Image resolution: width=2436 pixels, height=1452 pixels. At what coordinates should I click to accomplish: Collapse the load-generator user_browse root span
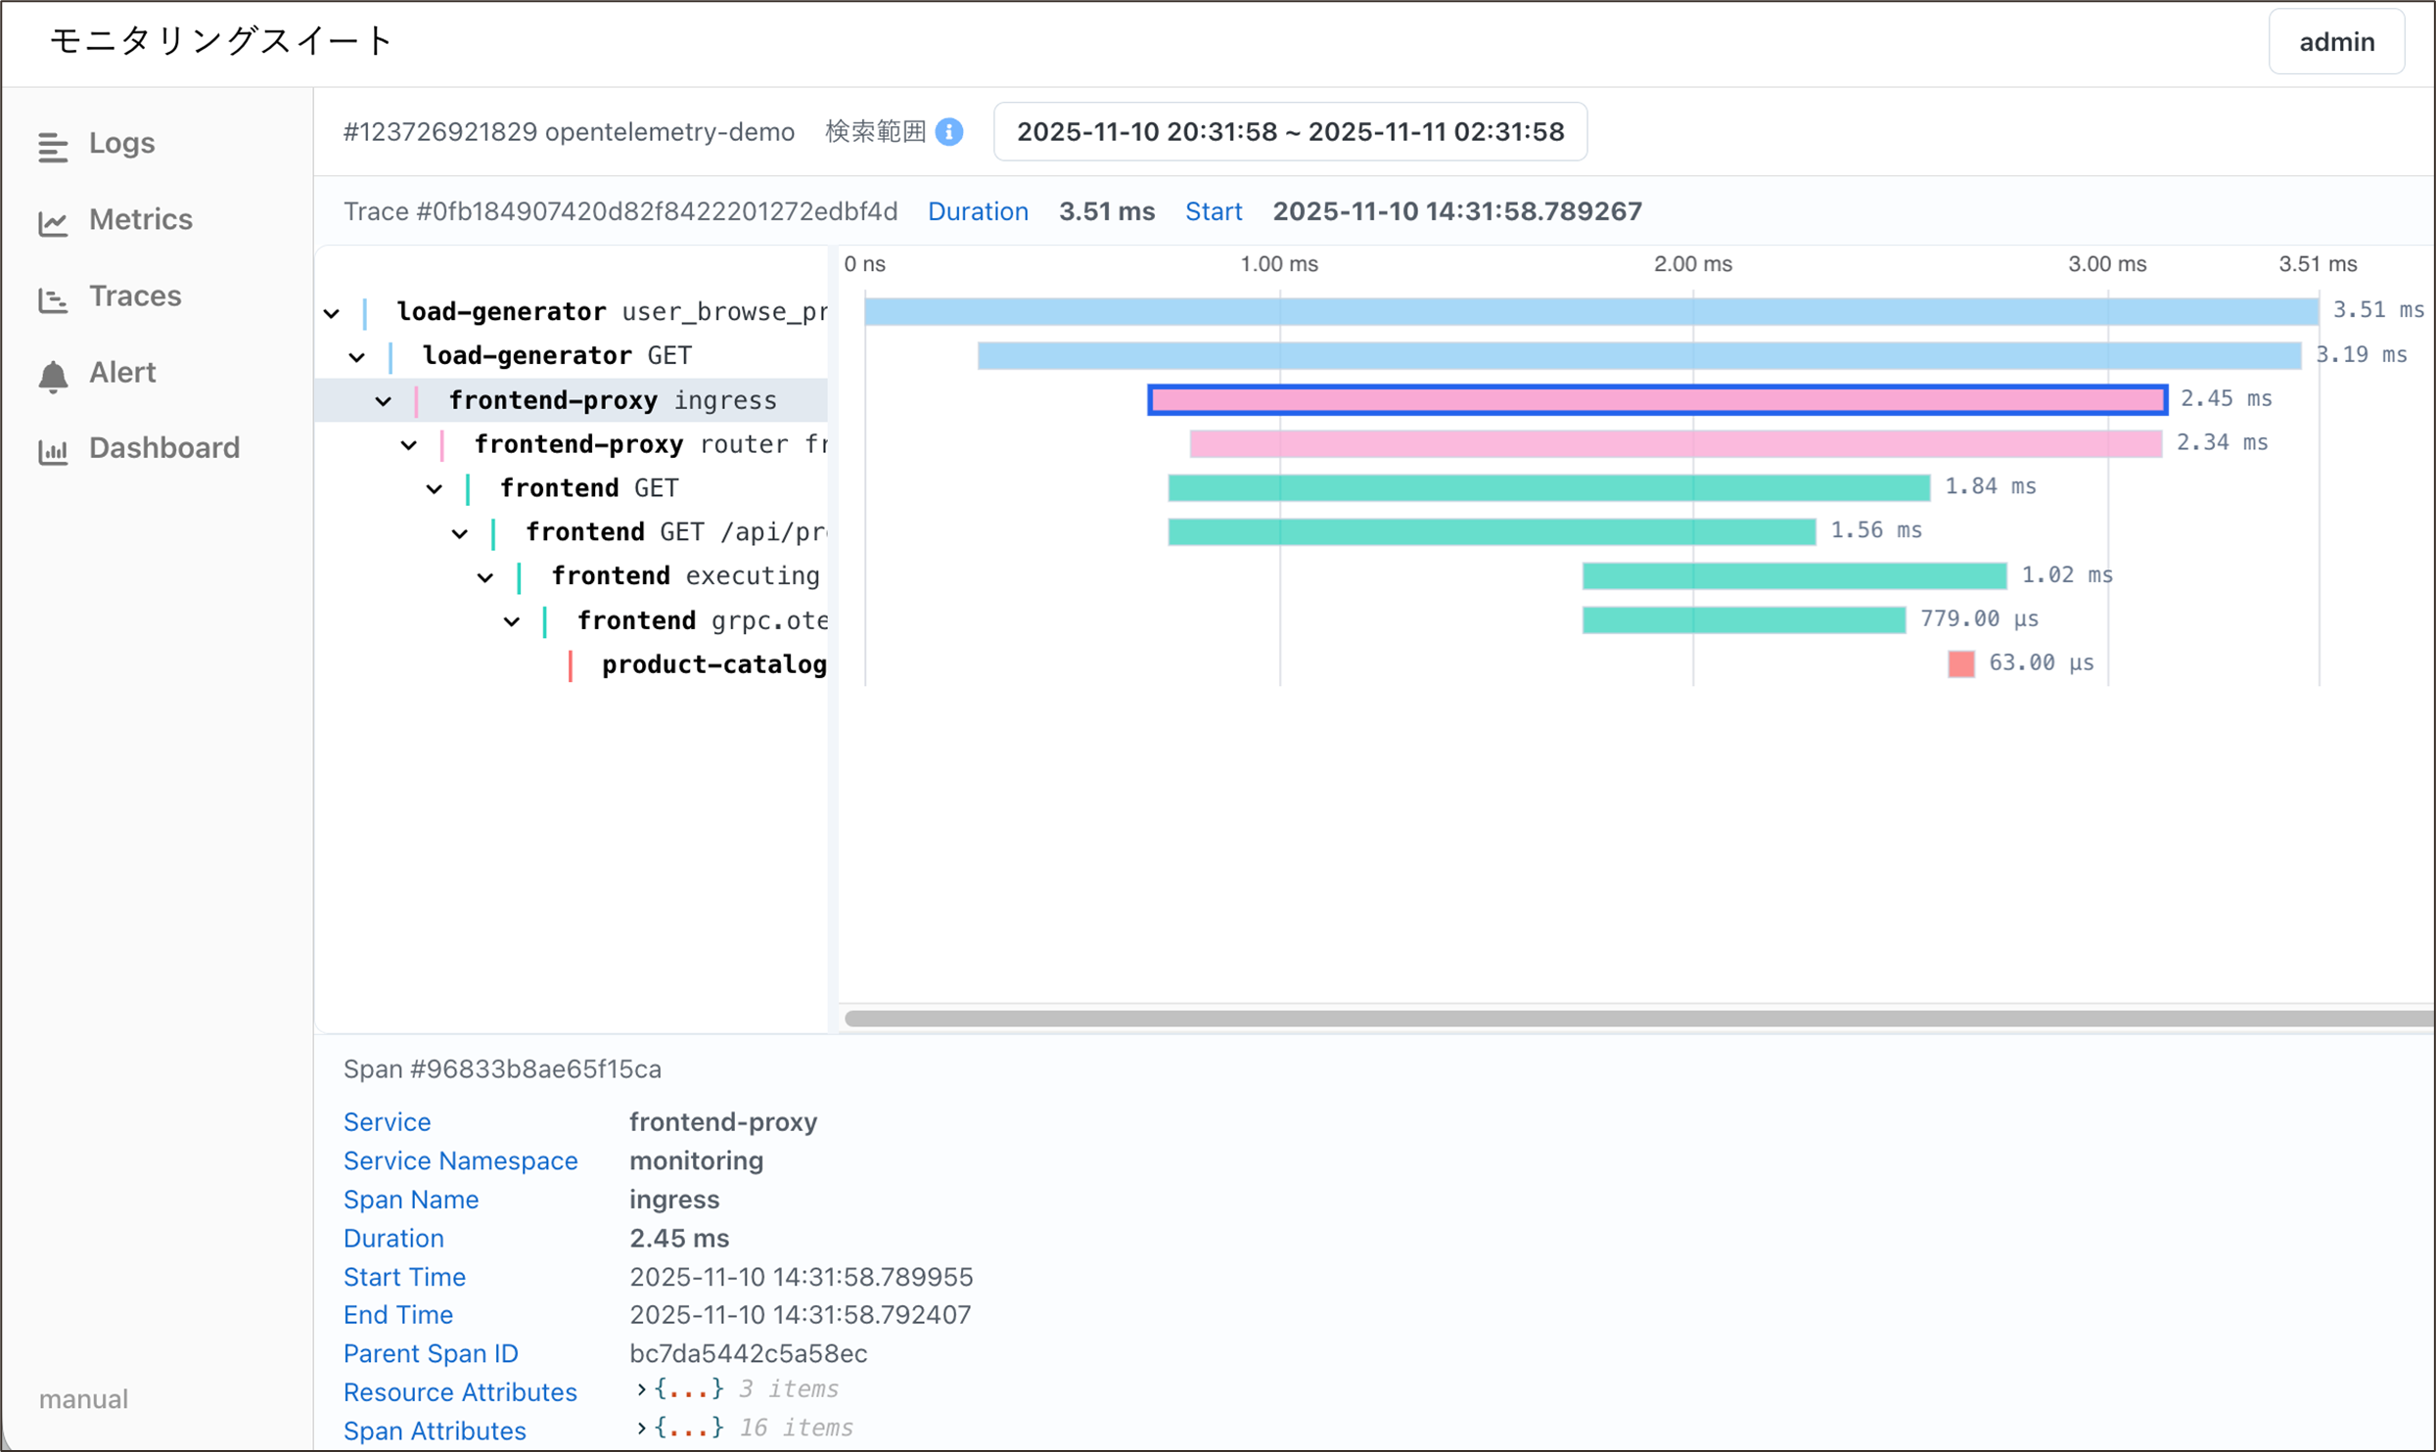click(x=332, y=314)
